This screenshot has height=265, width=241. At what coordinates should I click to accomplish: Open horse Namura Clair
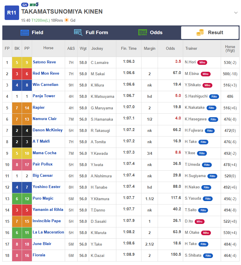[x=45, y=119]
